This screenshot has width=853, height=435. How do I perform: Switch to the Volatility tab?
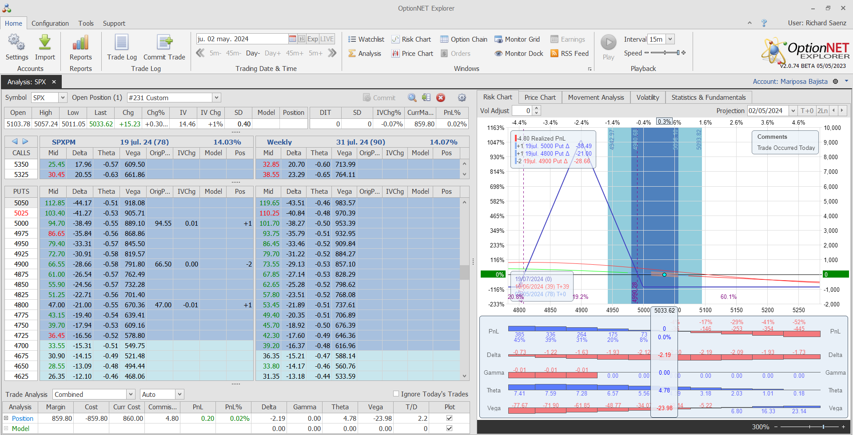point(647,98)
